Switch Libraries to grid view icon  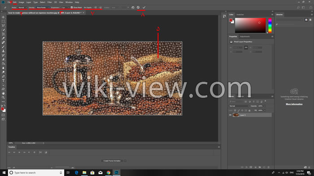coord(306,20)
